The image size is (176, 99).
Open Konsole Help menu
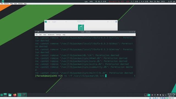pyautogui.click(x=64, y=35)
